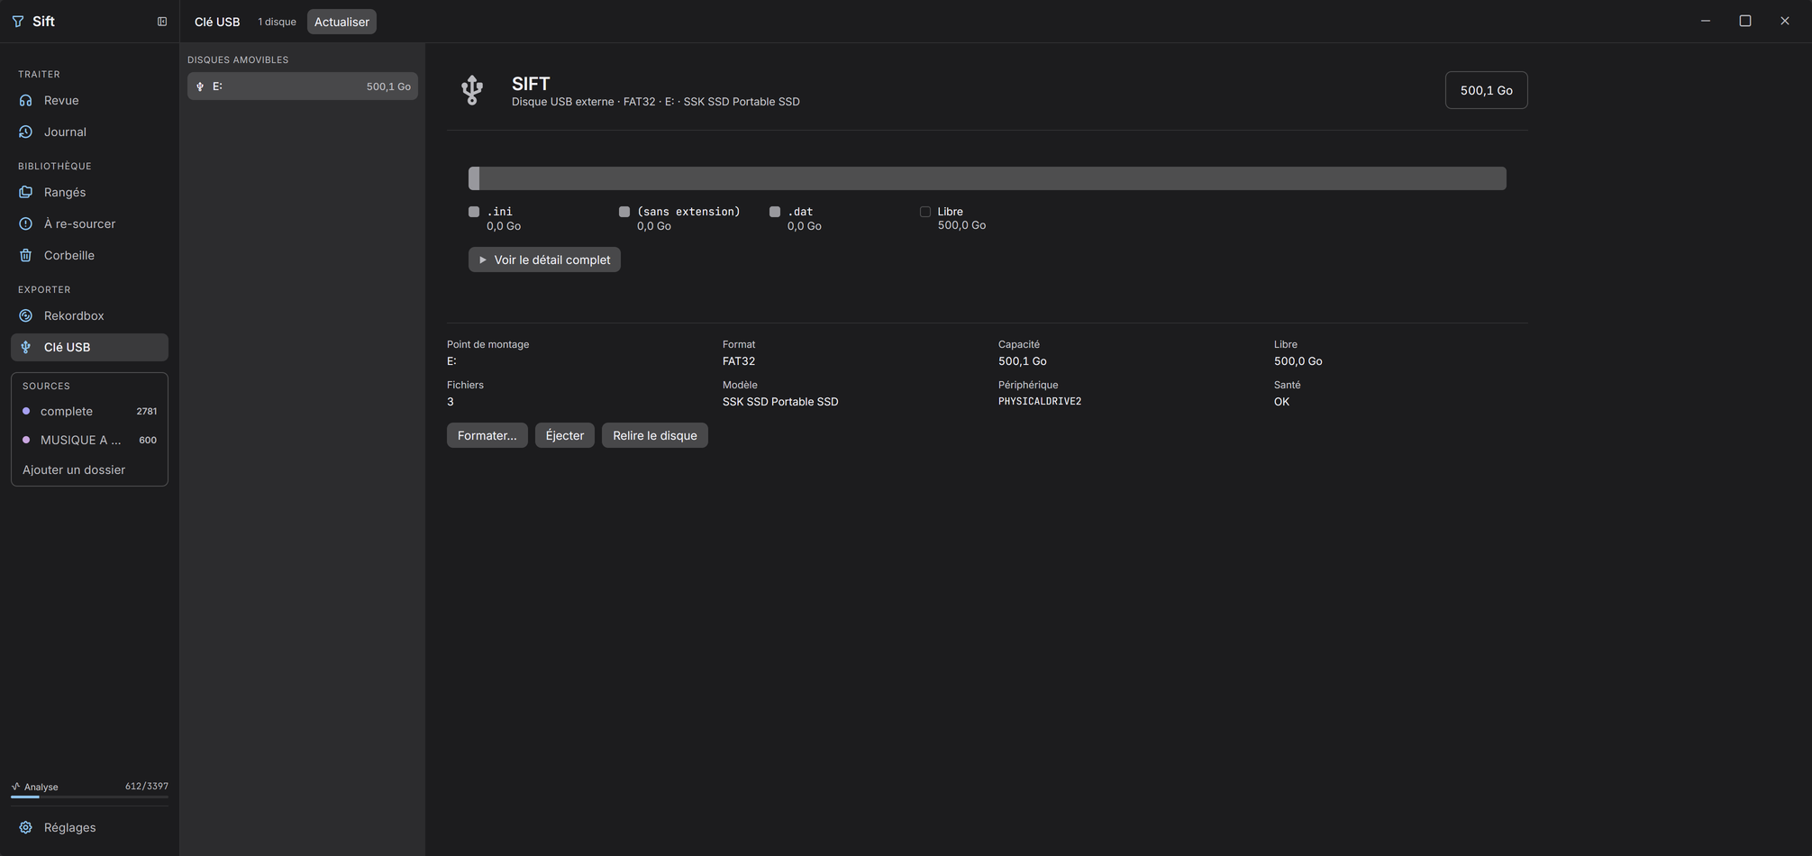
Task: Click the Actualiser button
Action: tap(341, 22)
